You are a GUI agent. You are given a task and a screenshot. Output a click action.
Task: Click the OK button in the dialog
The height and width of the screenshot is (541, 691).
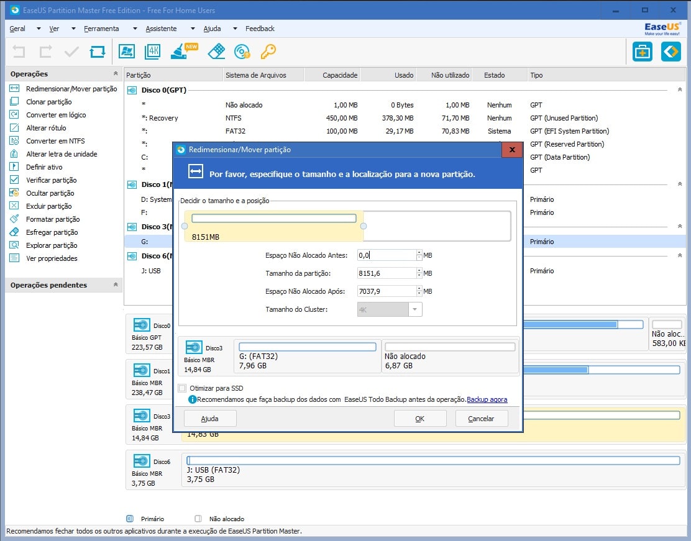click(x=420, y=419)
